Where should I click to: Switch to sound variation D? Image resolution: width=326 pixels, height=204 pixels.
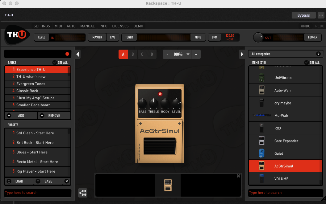[152, 54]
